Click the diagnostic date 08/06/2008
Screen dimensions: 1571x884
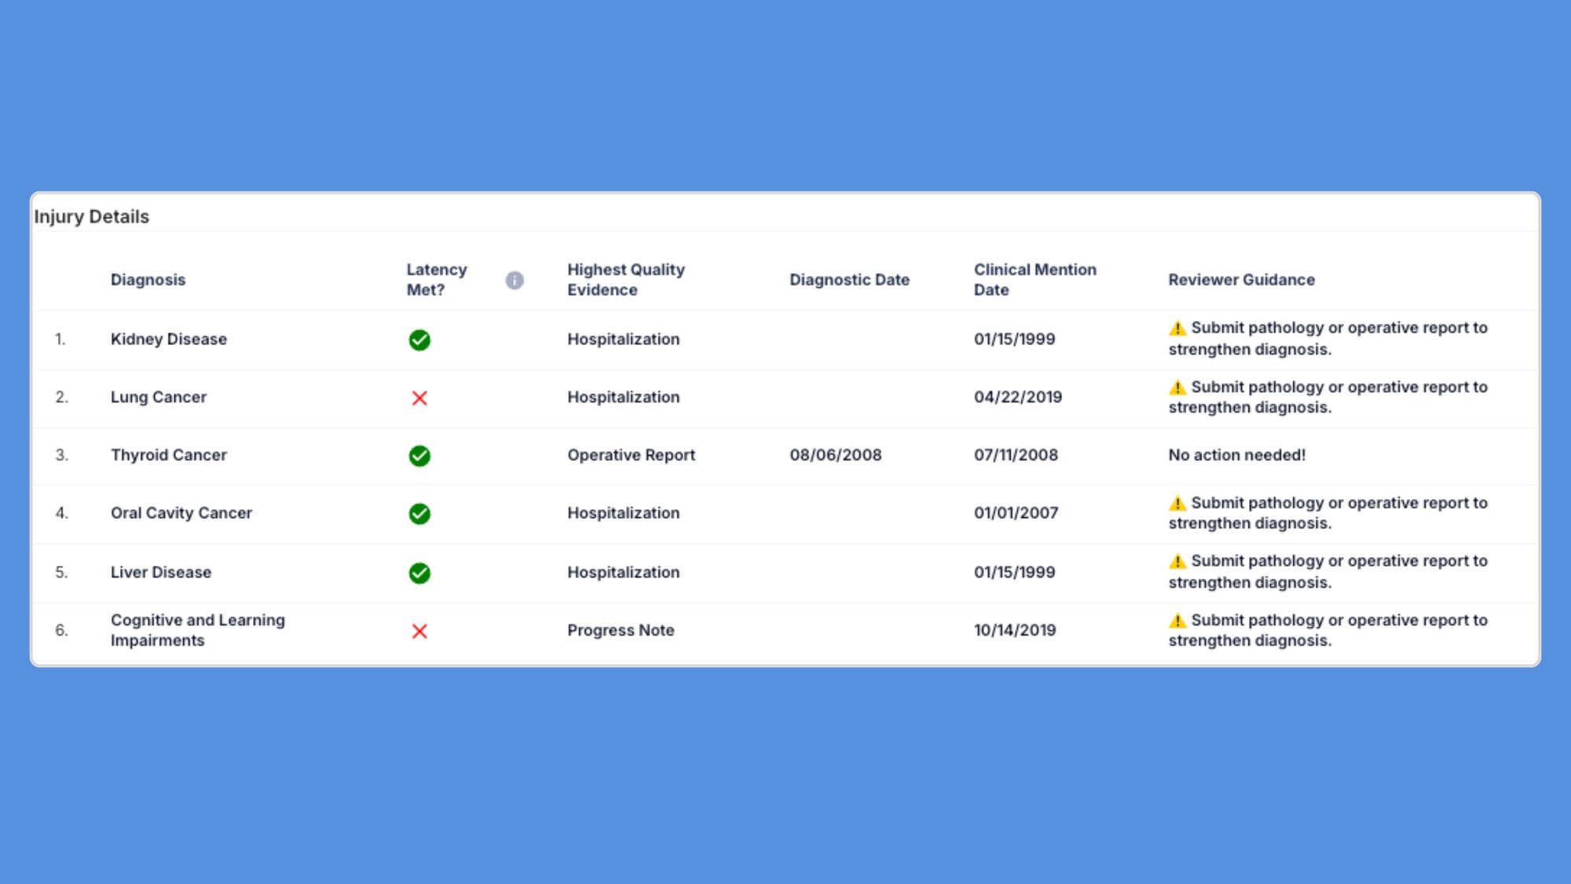[x=836, y=454]
